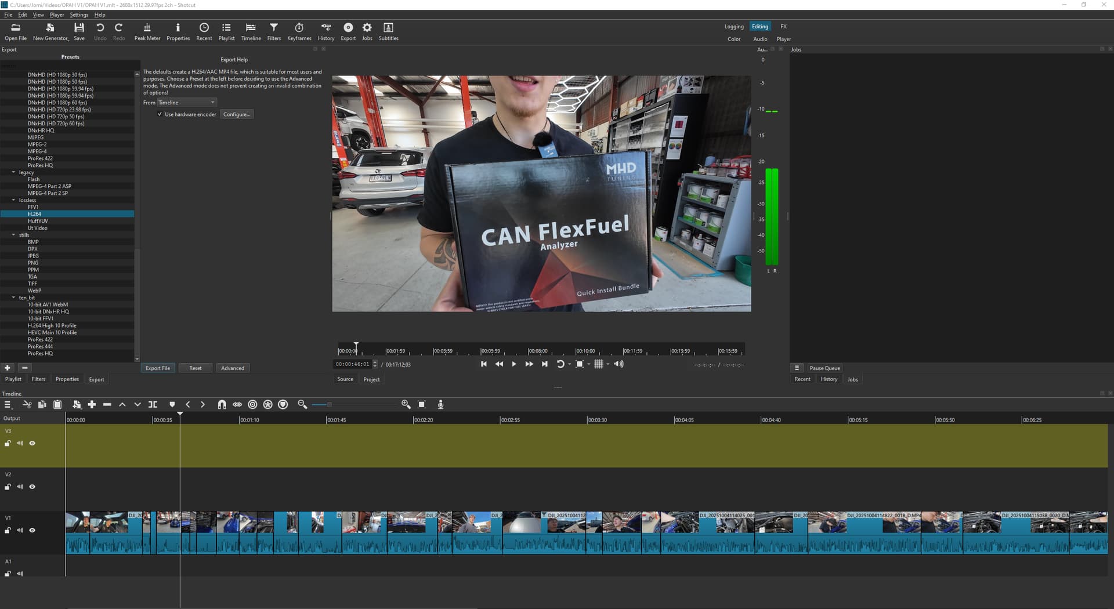
Task: Mute the V1 track audio
Action: click(20, 531)
